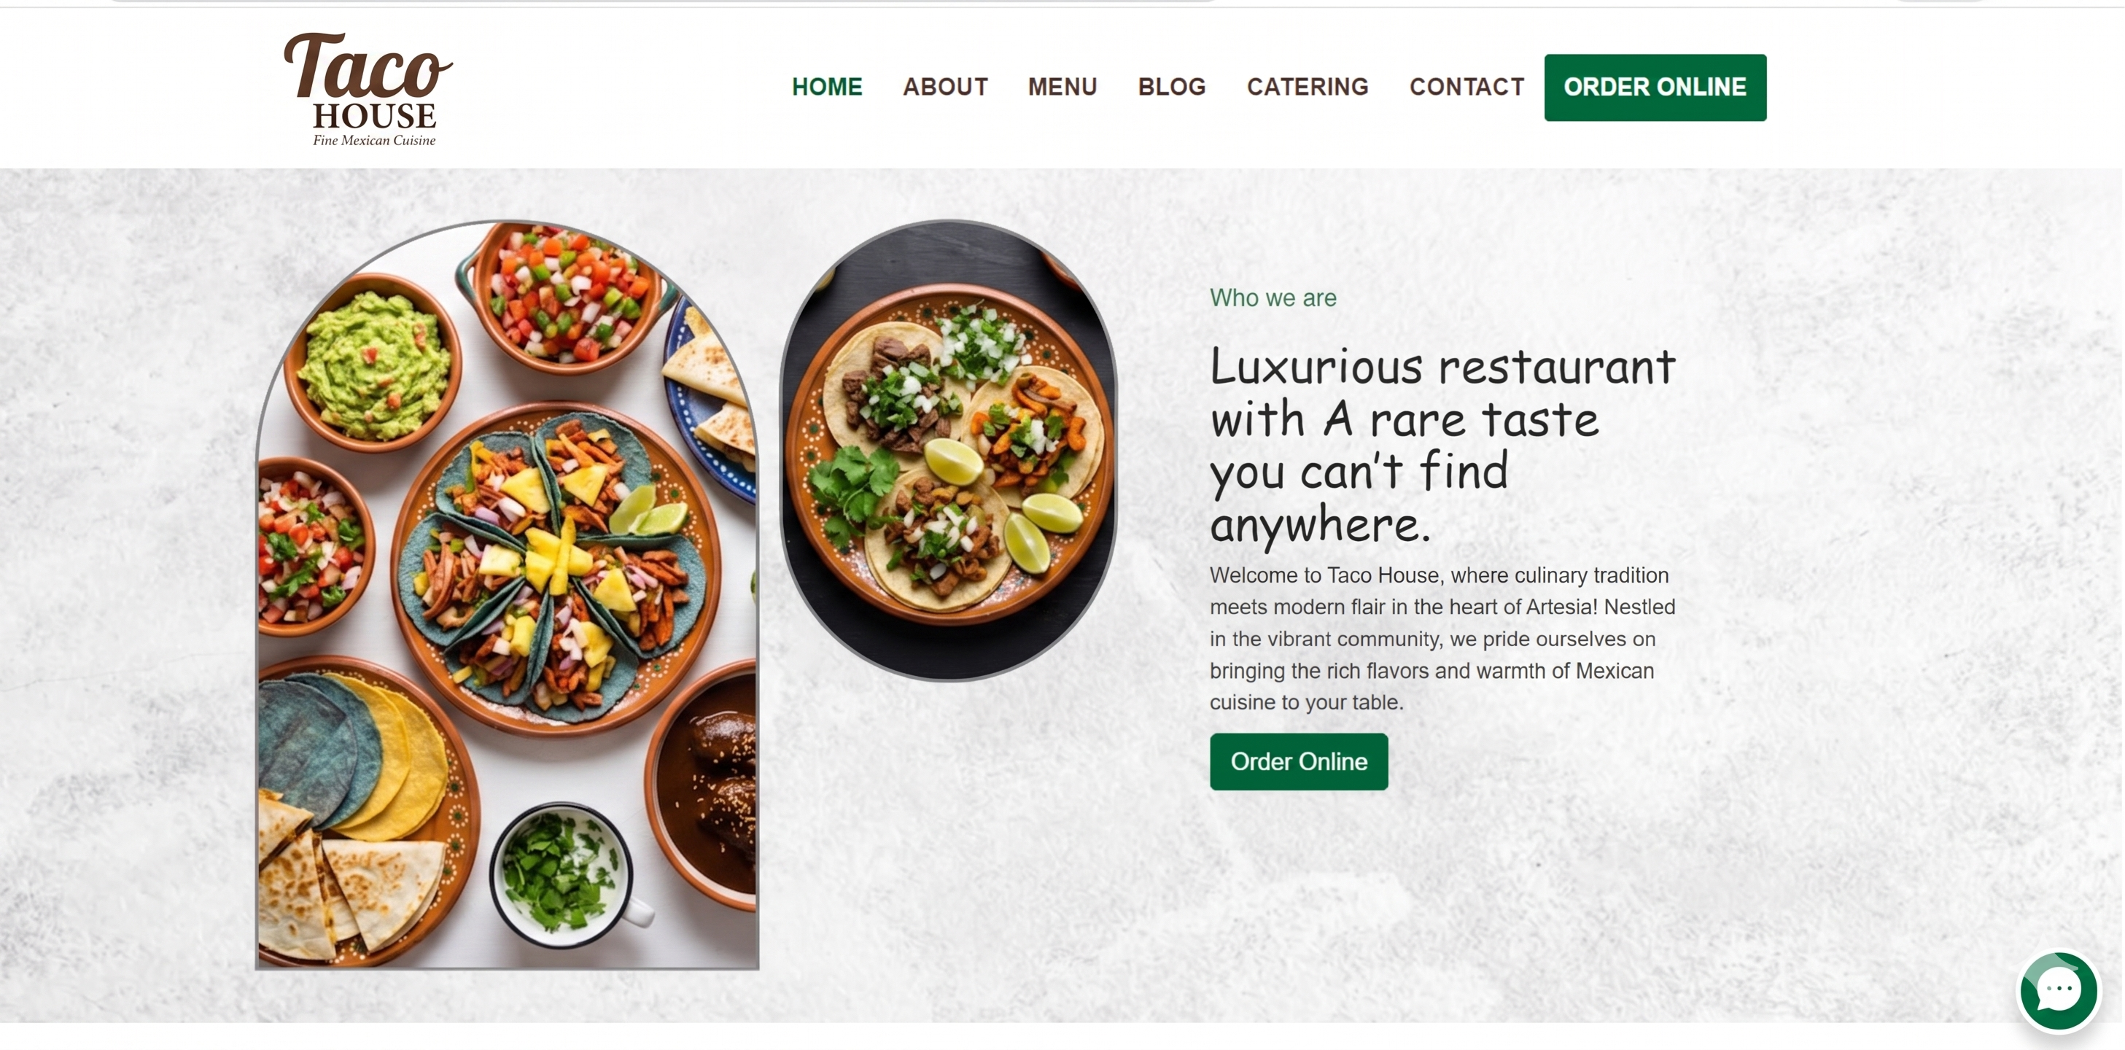2125x1050 pixels.
Task: Click the 'Fine Mexican Cuisine' tagline
Action: [x=373, y=140]
